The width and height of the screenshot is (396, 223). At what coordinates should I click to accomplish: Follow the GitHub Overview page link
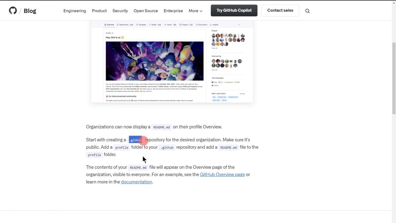click(222, 174)
